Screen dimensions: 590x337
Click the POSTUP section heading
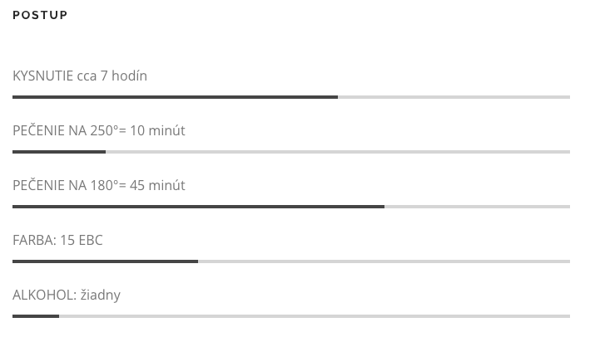pos(40,15)
